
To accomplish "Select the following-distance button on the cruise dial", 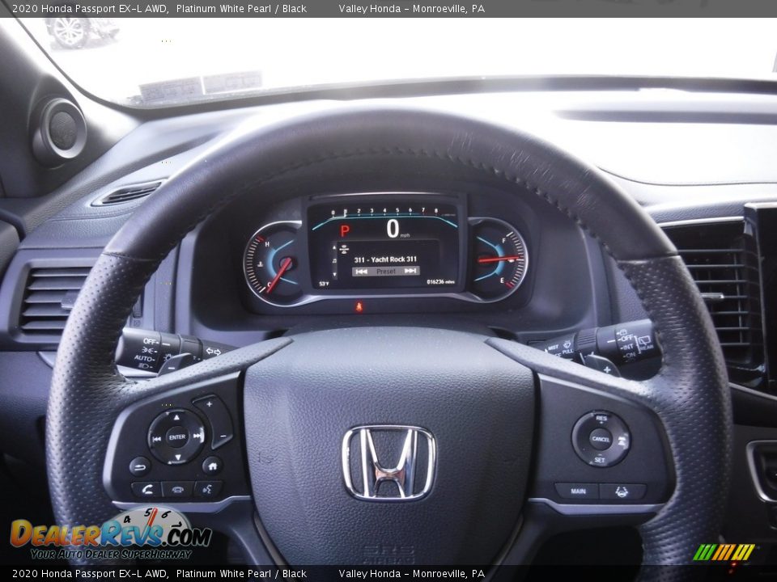I will [622, 440].
